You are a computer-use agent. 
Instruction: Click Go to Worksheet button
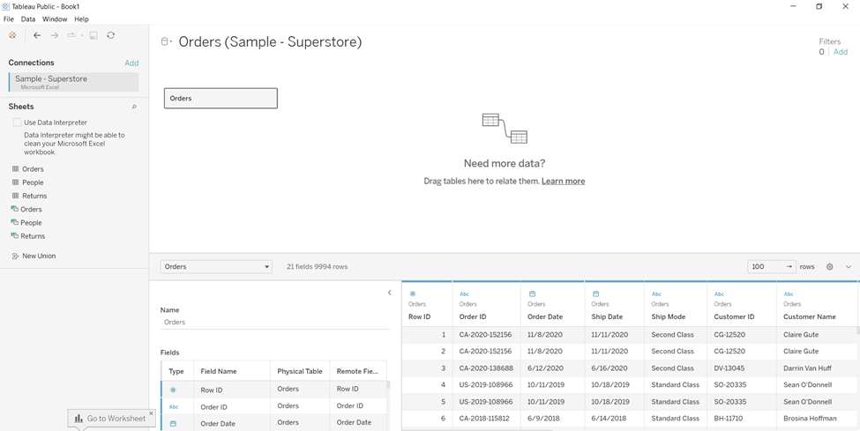click(x=111, y=419)
